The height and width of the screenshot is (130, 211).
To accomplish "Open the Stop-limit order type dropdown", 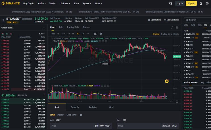I will point(72,115).
